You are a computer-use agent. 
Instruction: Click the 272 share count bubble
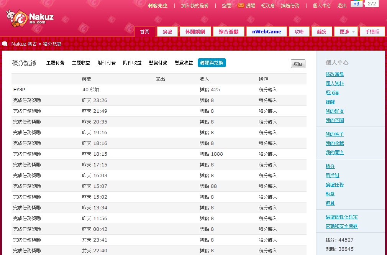(372, 3)
